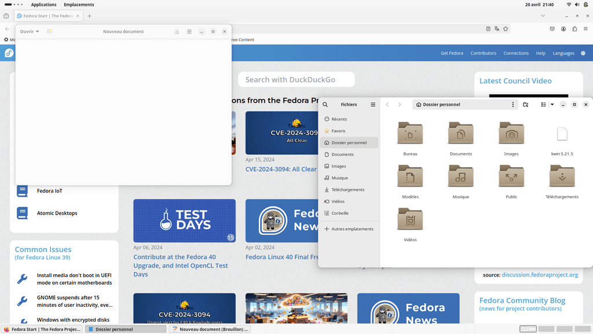Go forward in Fichiers navigation
The image size is (593, 334).
[x=400, y=104]
